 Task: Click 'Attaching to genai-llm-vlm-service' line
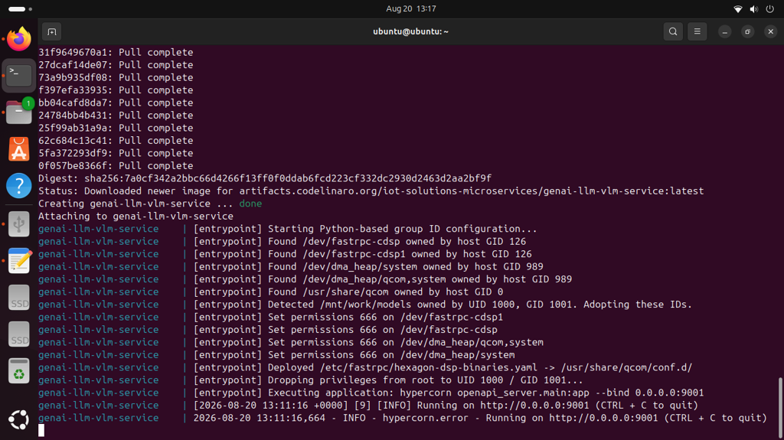coord(136,216)
